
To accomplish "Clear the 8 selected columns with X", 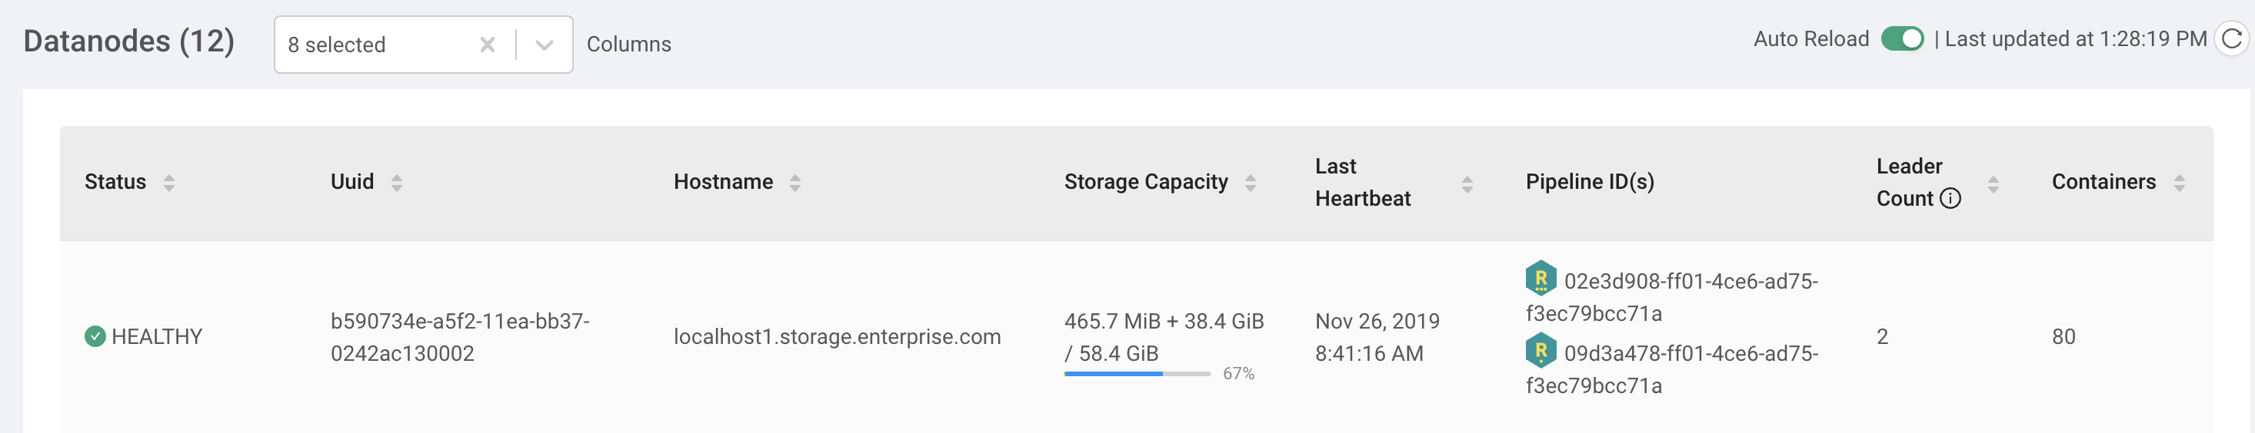I will coord(488,45).
